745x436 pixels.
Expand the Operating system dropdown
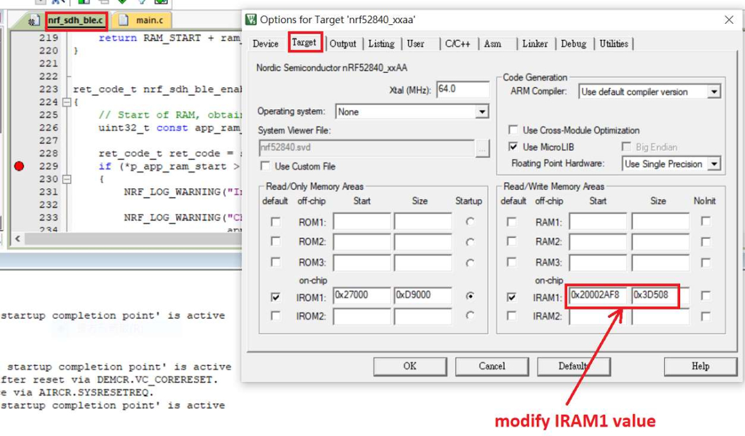482,112
